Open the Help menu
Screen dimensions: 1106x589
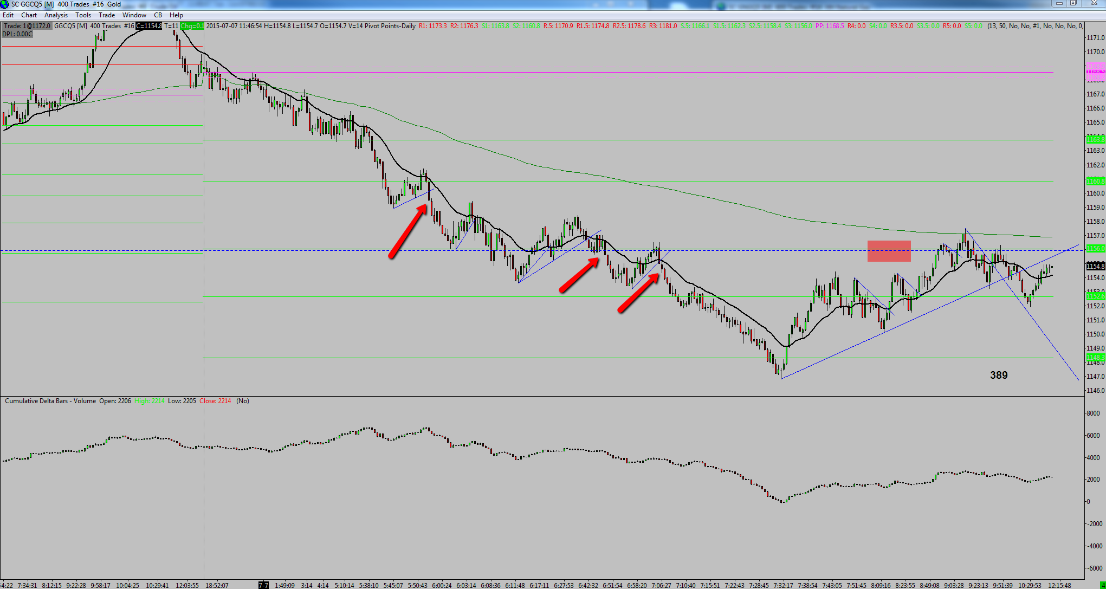(x=176, y=15)
